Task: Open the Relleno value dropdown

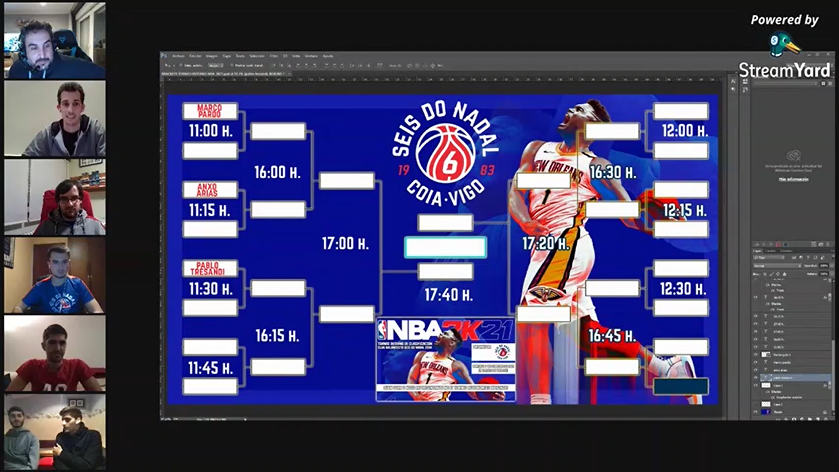Action: tap(832, 274)
